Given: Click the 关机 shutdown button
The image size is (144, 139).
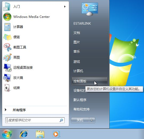Looking at the screenshot, I should [80, 120].
